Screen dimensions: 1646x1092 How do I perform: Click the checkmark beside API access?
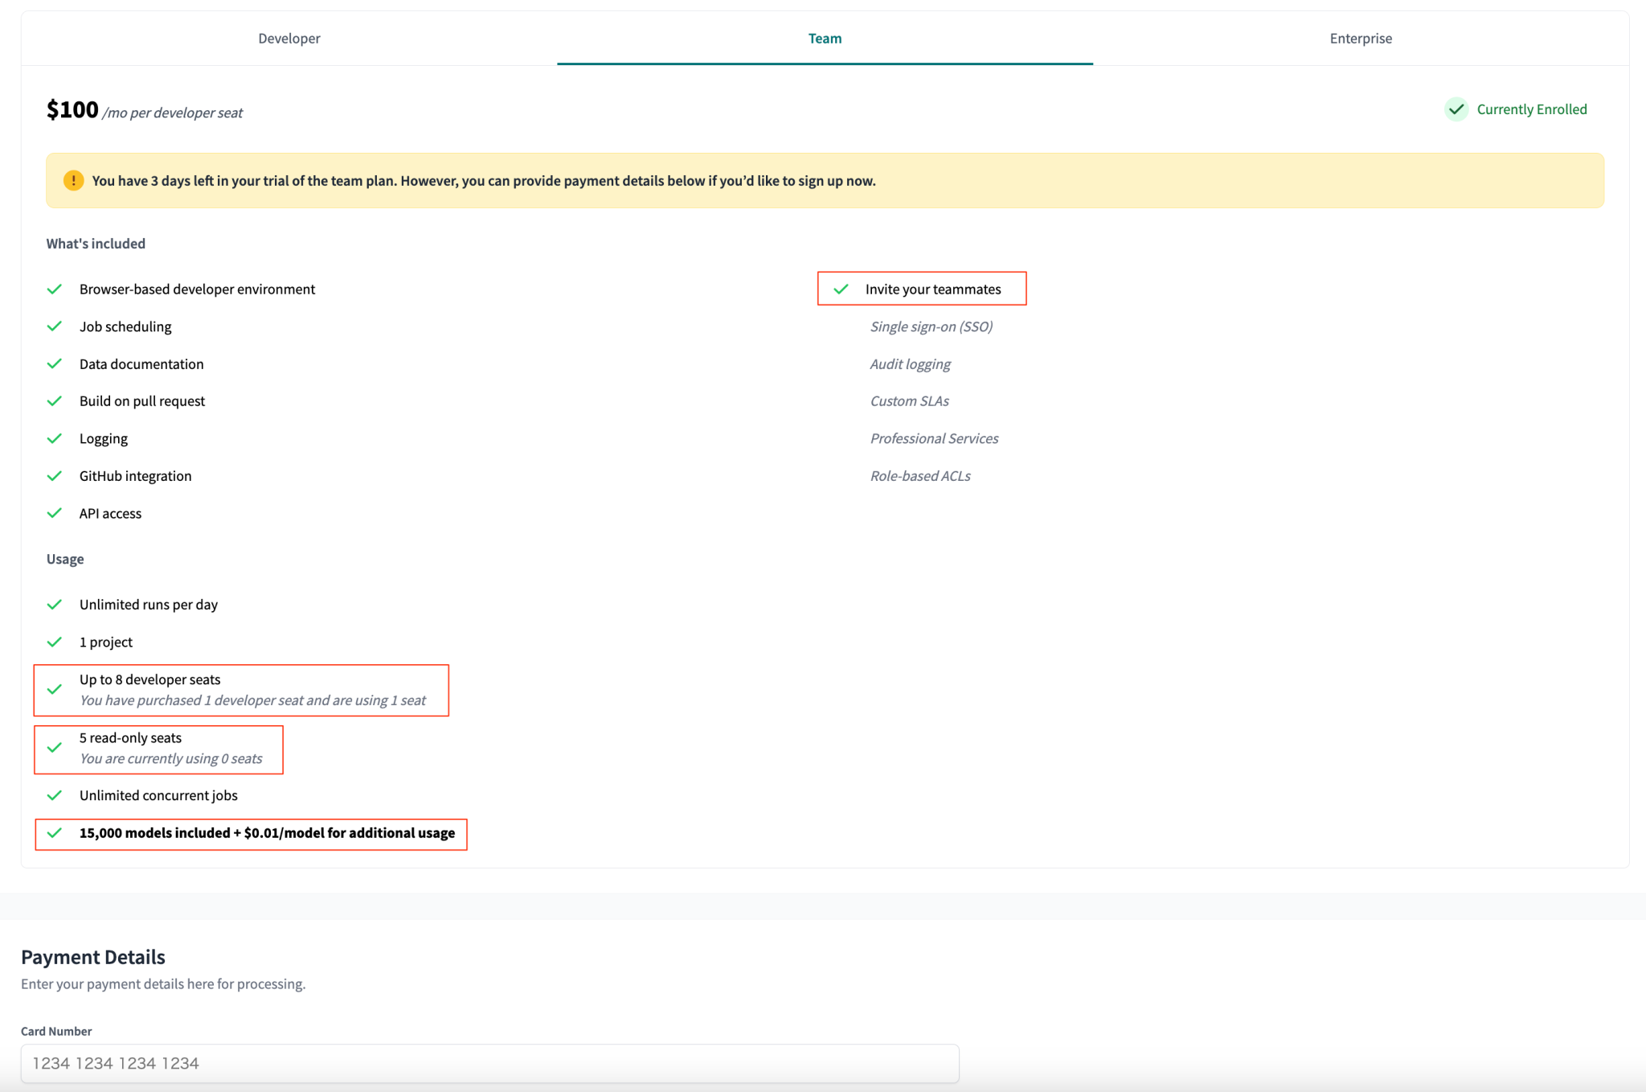(x=55, y=512)
